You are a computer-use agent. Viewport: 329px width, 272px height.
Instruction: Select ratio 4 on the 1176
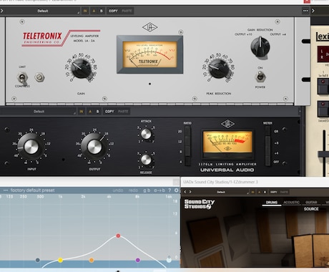click(187, 162)
